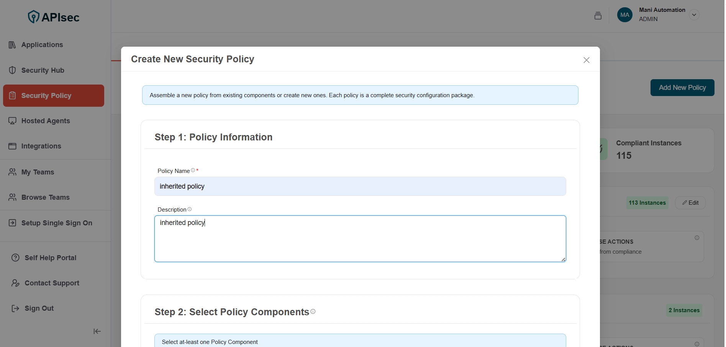Click the My Teams icon
The height and width of the screenshot is (347, 726).
click(12, 172)
